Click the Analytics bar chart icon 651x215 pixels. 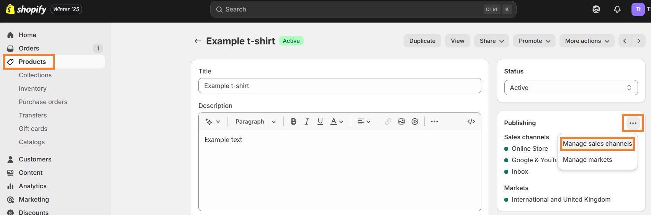[x=10, y=186]
